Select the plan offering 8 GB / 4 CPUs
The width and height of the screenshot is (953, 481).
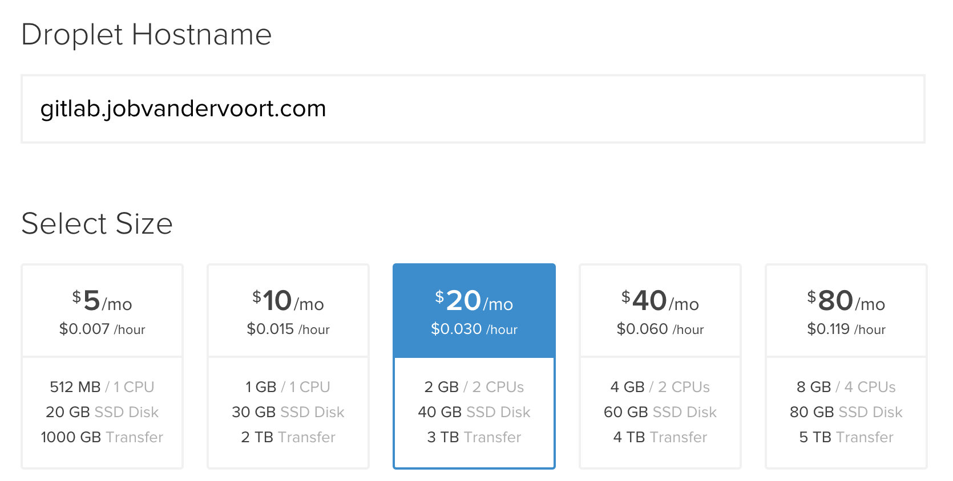pyautogui.click(x=846, y=386)
